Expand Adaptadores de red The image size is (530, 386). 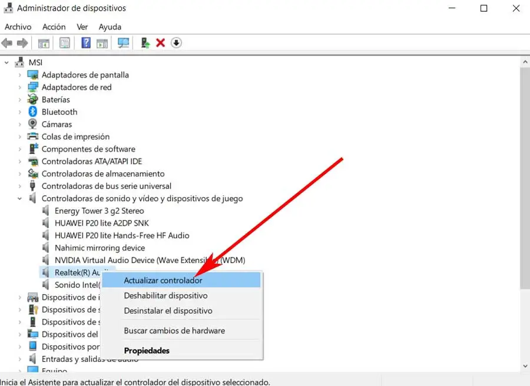pyautogui.click(x=19, y=87)
